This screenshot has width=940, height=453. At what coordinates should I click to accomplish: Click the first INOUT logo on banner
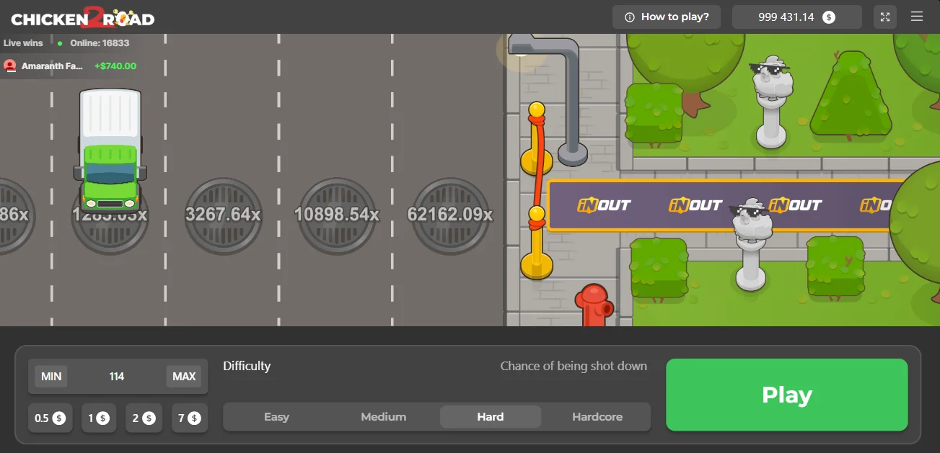[604, 205]
